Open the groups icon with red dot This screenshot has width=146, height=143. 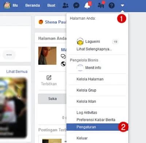tap(101, 5)
